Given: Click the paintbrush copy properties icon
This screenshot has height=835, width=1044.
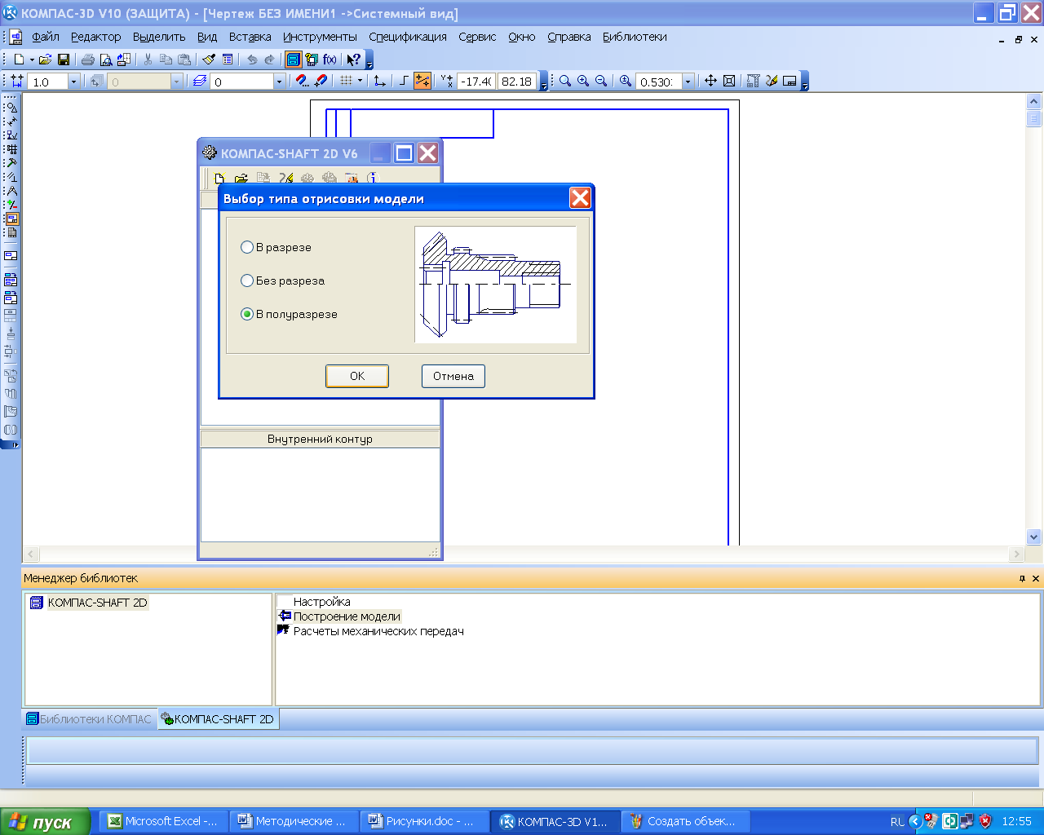Looking at the screenshot, I should [x=209, y=60].
